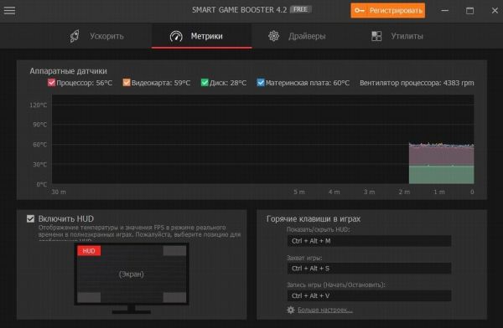Toggle the Видеокарта temperature checkbox
Viewport: 503px width, 328px height.
click(x=127, y=83)
